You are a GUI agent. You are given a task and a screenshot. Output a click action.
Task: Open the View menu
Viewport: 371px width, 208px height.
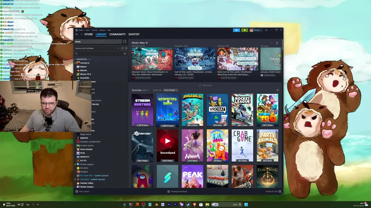tap(87, 30)
